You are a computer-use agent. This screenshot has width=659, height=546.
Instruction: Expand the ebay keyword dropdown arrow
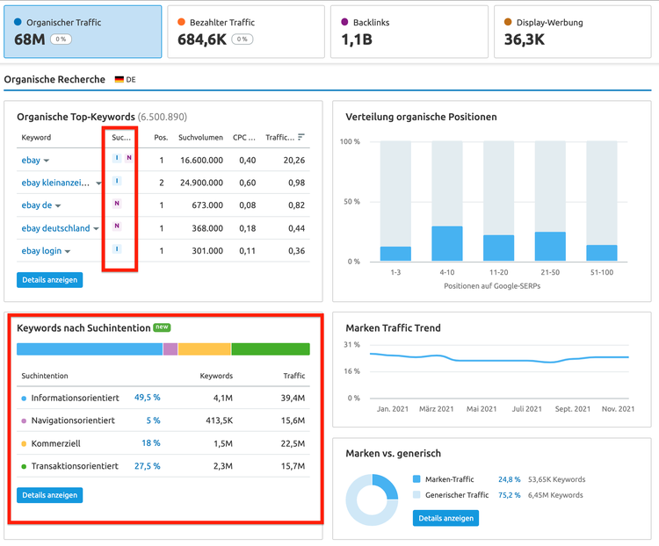47,161
